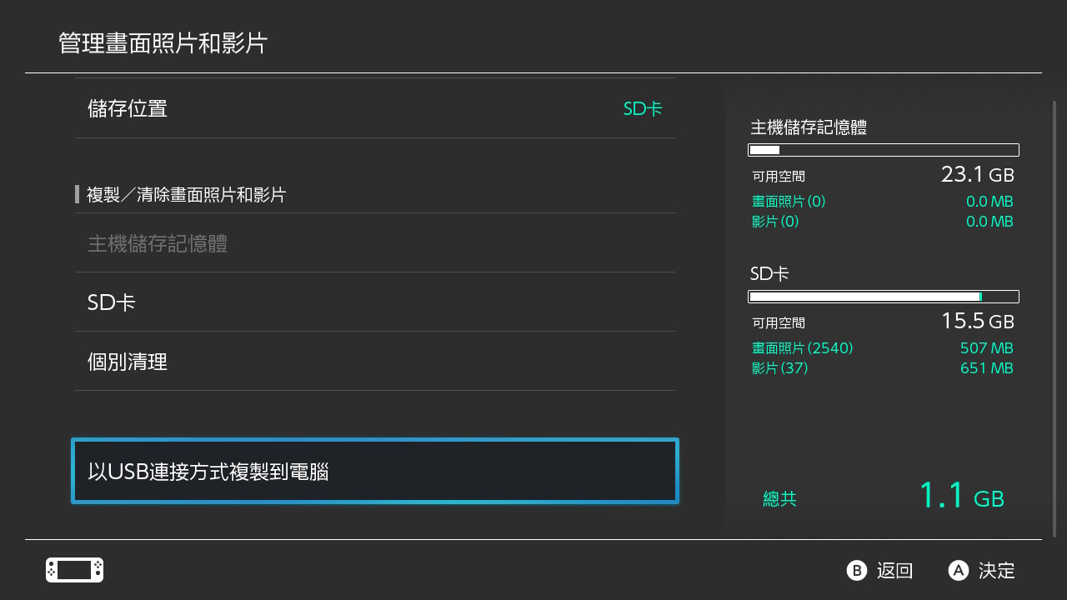Switch storage destination from SD卡
Screen dimensions: 1067x600
[642, 108]
